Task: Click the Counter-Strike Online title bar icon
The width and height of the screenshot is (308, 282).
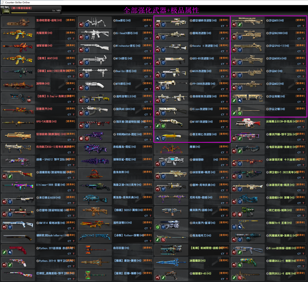Action: click(3, 2)
